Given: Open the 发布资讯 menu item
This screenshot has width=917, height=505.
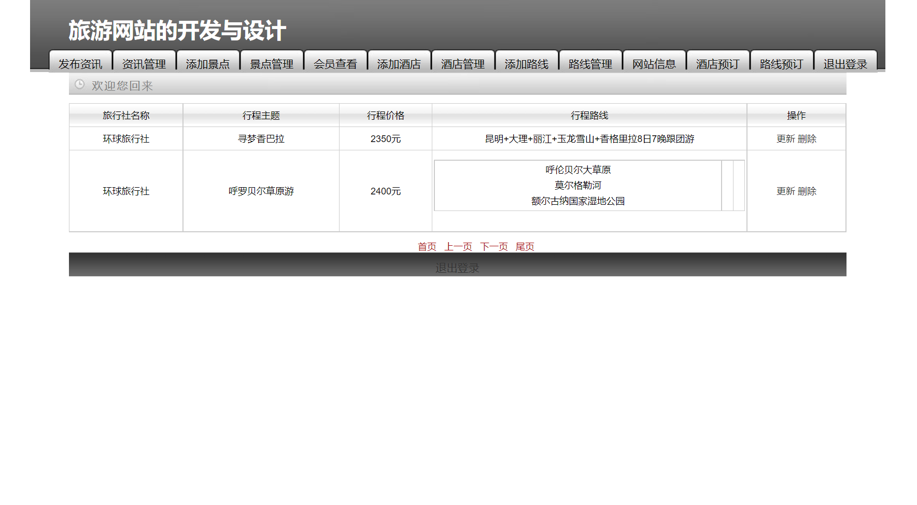Looking at the screenshot, I should 80,63.
